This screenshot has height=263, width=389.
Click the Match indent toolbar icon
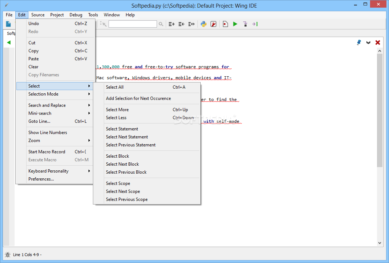(x=191, y=24)
